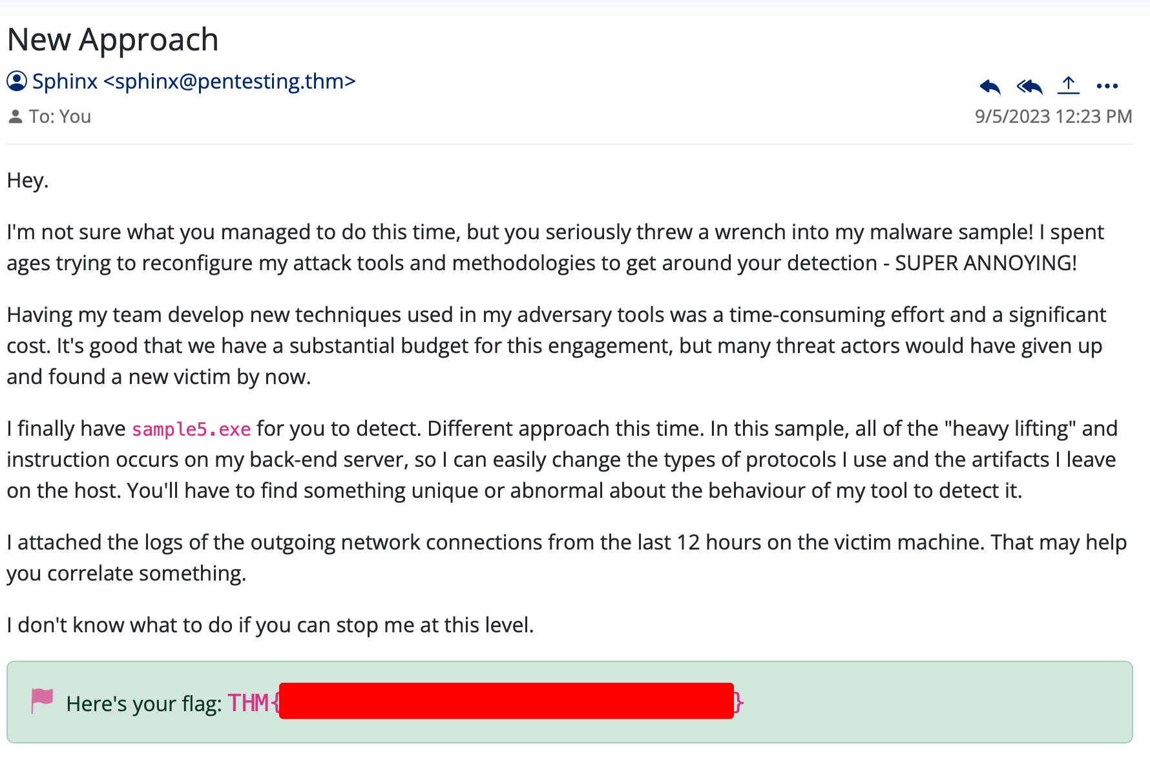1150x759 pixels.
Task: Click paragraph about outgoing network connection logs
Action: point(567,557)
